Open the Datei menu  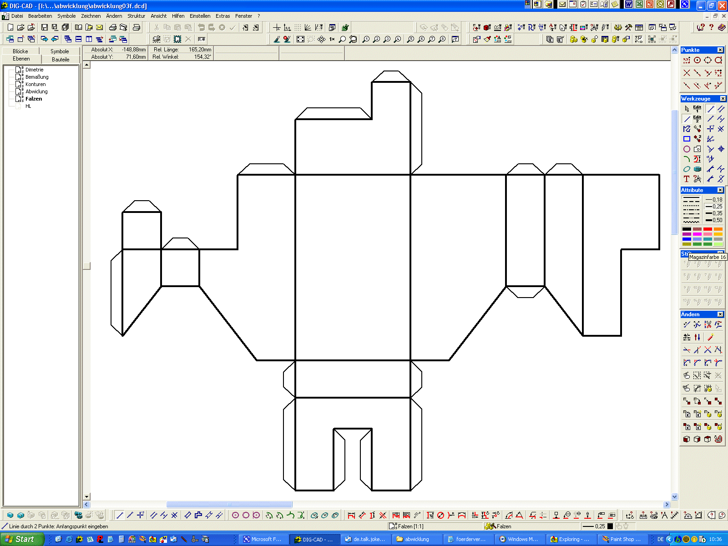pyautogui.click(x=17, y=16)
